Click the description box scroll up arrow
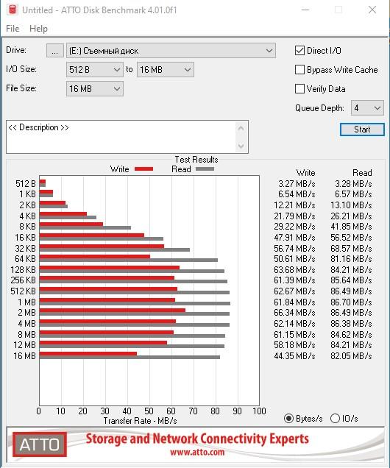 [x=241, y=128]
